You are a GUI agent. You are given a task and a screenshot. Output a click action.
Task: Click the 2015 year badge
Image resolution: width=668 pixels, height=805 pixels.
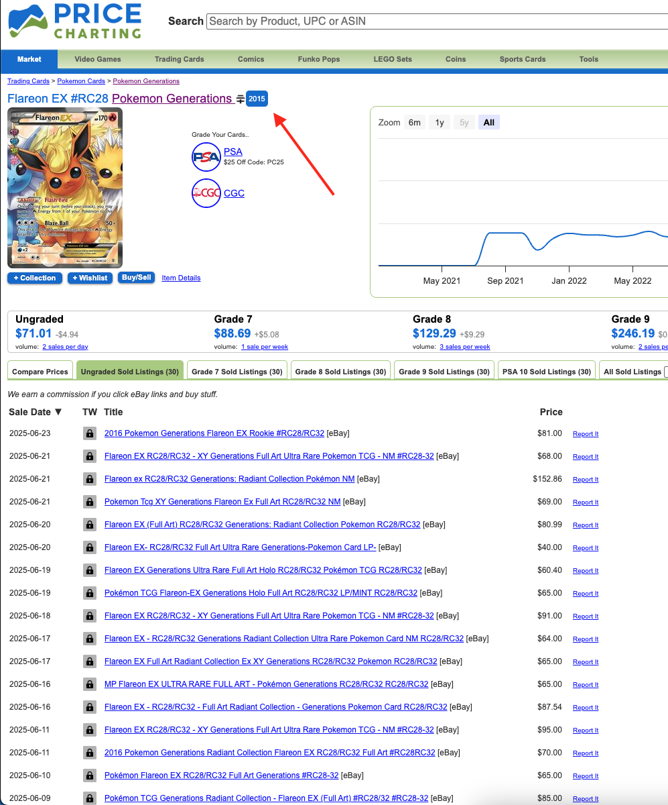tap(257, 99)
